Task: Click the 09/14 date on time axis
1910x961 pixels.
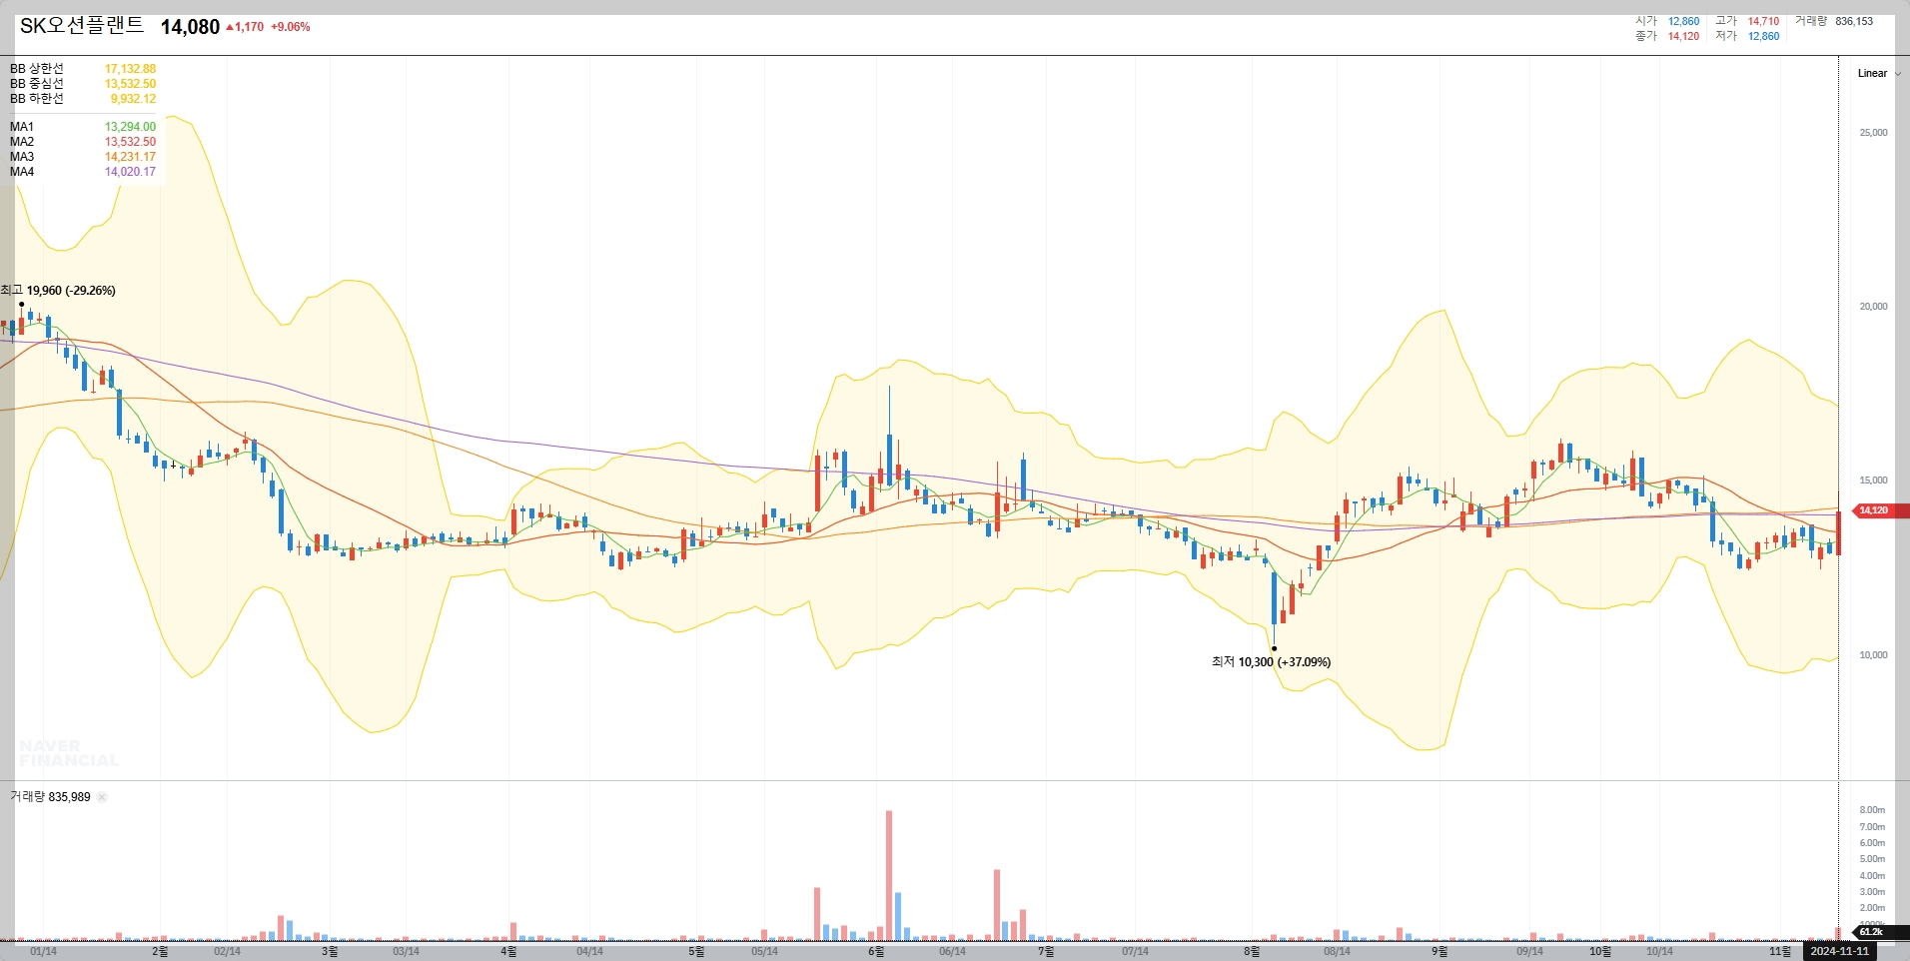Action: click(x=1529, y=952)
